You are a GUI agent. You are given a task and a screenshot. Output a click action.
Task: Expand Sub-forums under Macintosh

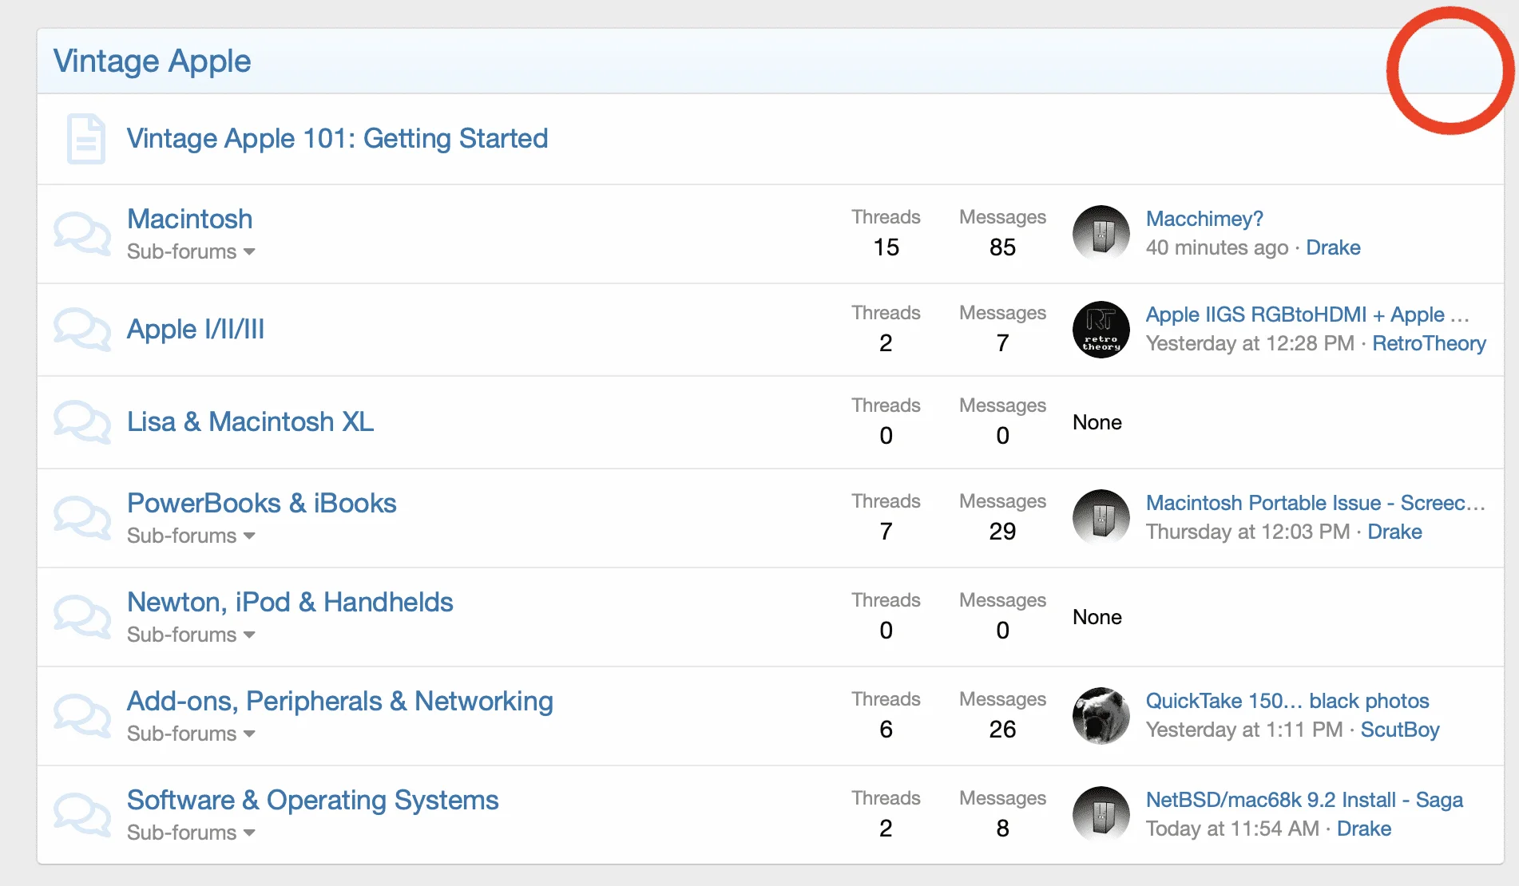pos(191,251)
